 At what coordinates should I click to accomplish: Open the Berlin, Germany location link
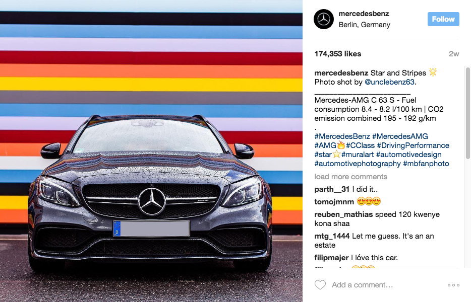pyautogui.click(x=365, y=25)
